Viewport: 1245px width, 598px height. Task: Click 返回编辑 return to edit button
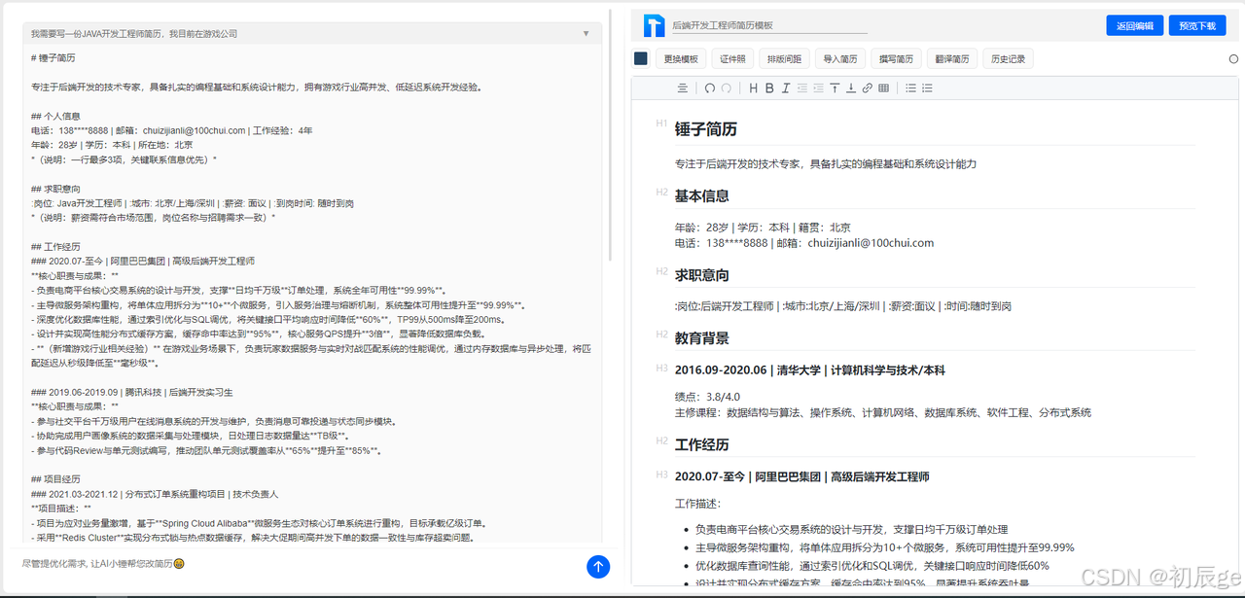pos(1135,25)
